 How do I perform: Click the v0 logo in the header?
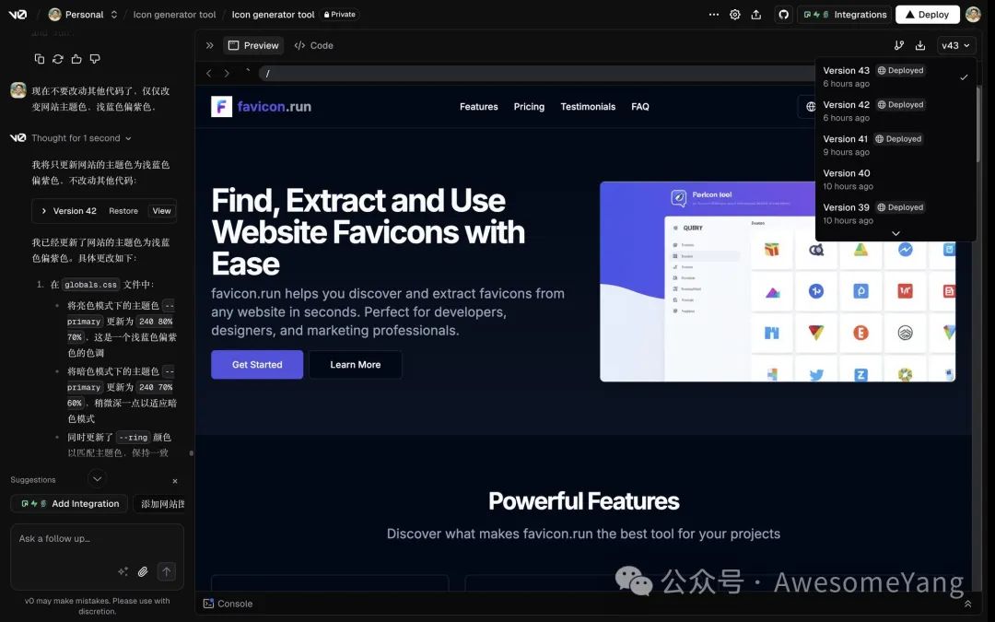click(18, 14)
